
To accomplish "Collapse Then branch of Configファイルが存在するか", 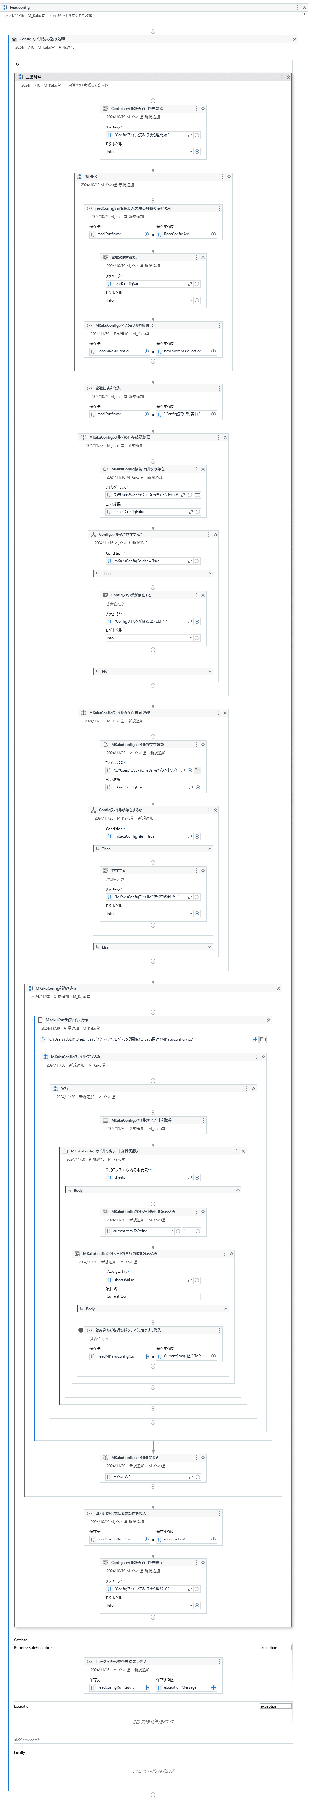I will click(x=209, y=849).
